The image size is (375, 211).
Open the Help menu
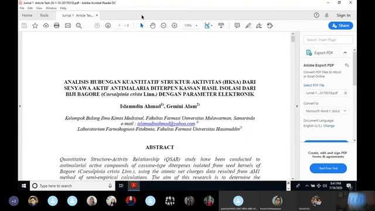pos(63,8)
